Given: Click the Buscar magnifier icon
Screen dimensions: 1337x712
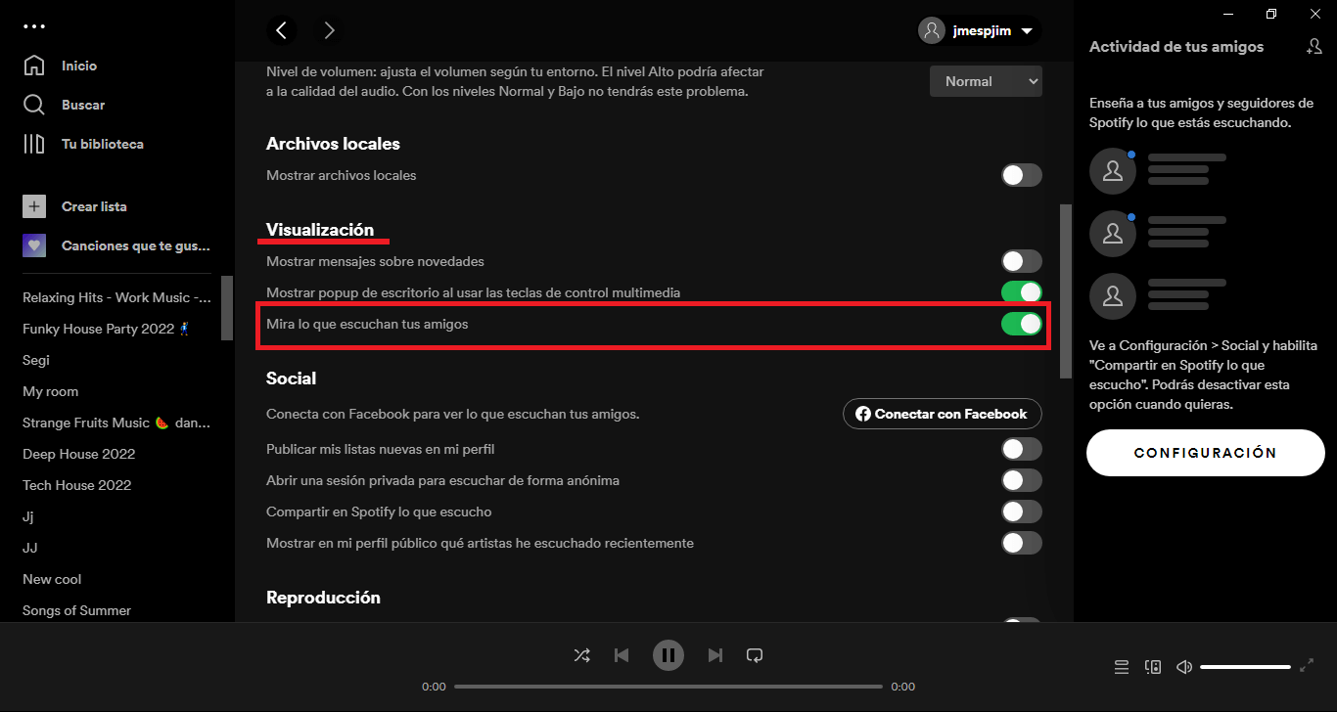Looking at the screenshot, I should [34, 105].
